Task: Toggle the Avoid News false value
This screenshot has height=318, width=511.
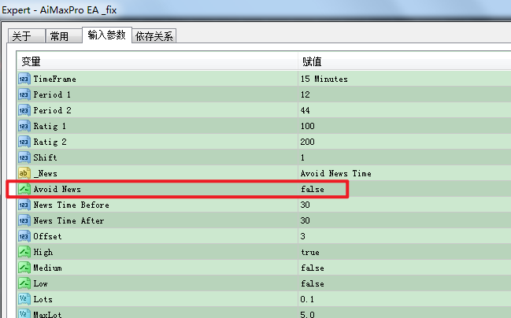Action: point(312,189)
